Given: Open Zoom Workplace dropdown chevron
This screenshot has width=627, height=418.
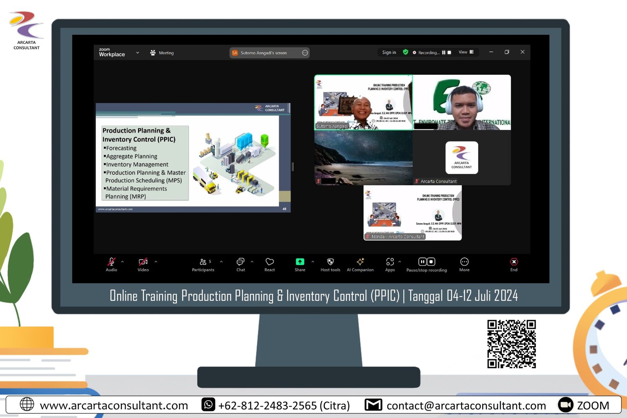Looking at the screenshot, I should coord(138,52).
